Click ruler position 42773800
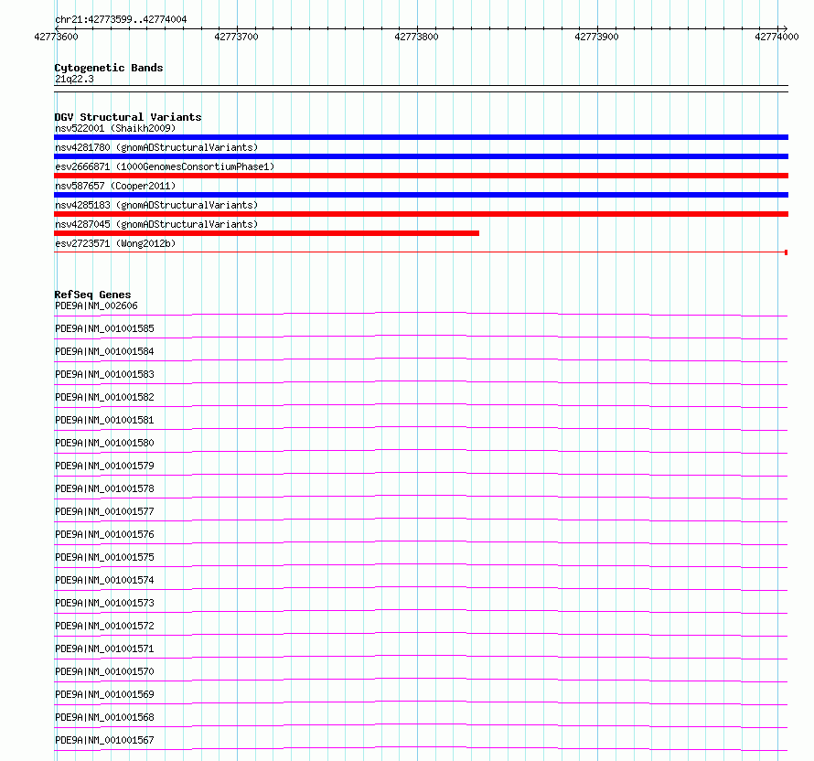 coord(416,37)
